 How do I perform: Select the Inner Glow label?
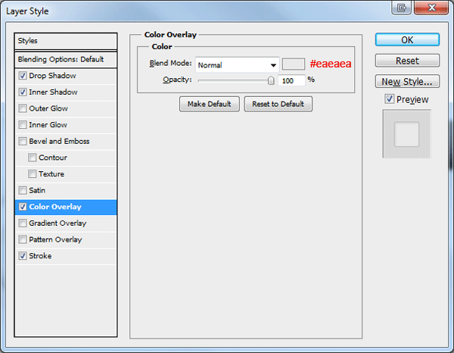[48, 125]
